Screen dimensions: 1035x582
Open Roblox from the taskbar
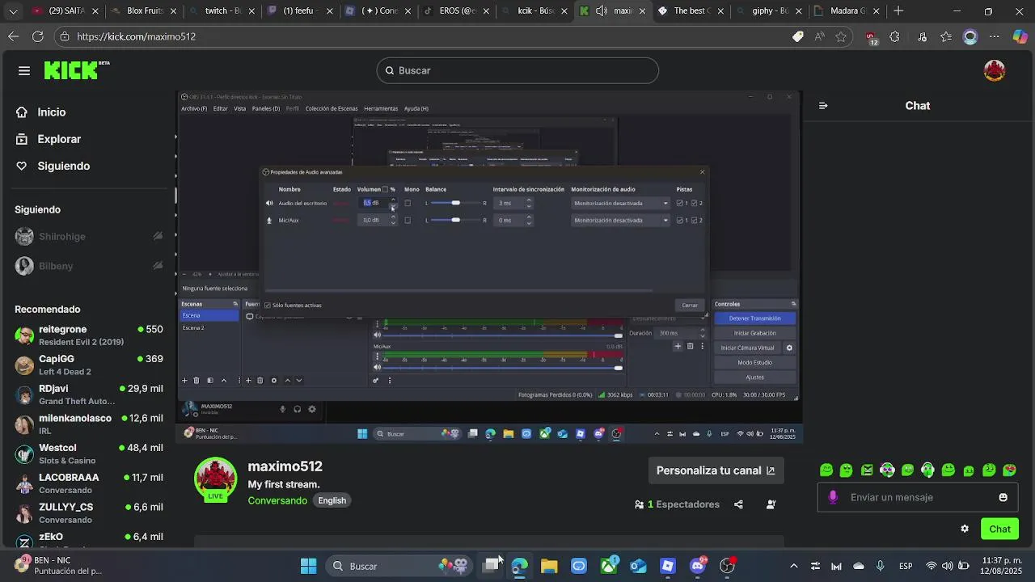click(668, 566)
